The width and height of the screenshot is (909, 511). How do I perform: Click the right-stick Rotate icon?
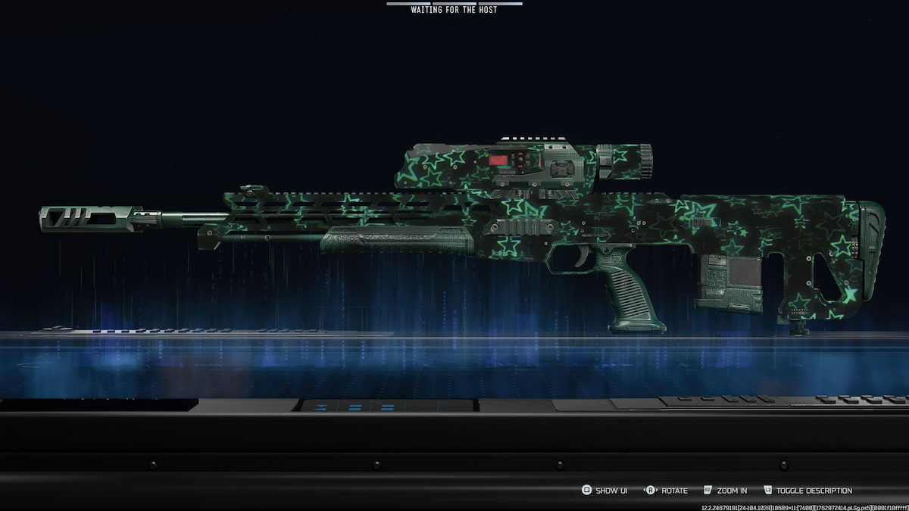pos(650,490)
